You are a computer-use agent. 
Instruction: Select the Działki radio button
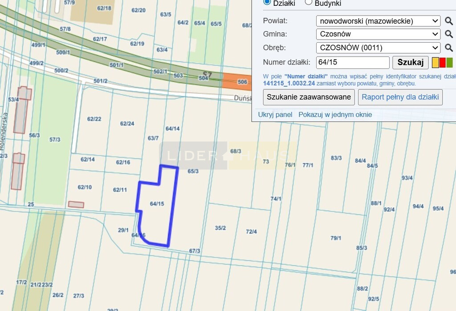pos(267,2)
